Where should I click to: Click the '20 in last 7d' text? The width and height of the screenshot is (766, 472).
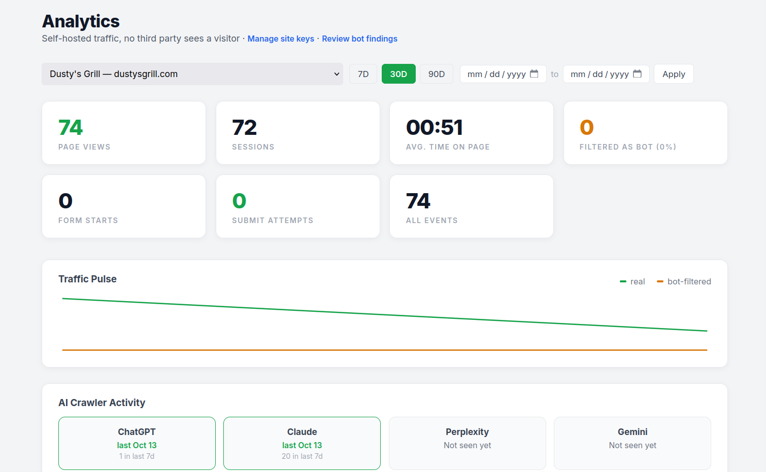point(302,456)
